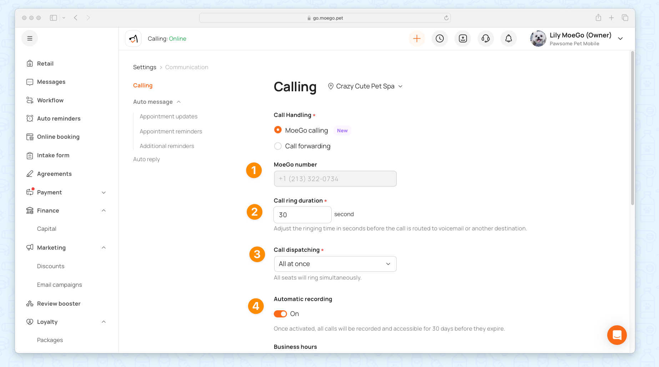Click the orange plus quick-add button
This screenshot has width=659, height=367.
tap(417, 39)
